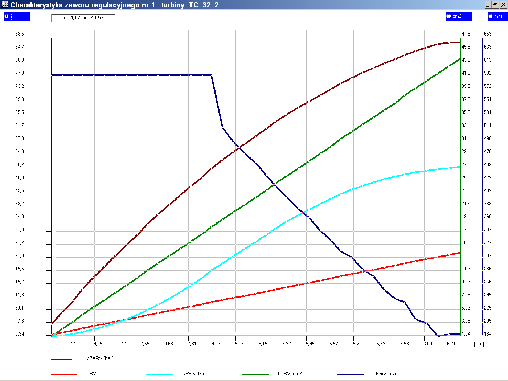Click the left axis value 88,5
508x381 pixels.
pyautogui.click(x=20, y=34)
